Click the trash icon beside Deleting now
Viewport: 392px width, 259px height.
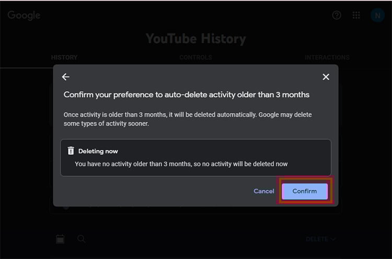click(x=71, y=151)
